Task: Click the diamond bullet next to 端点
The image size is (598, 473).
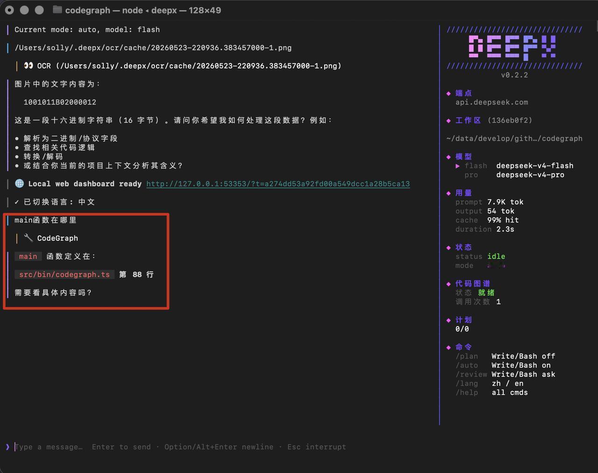Action: pyautogui.click(x=448, y=93)
